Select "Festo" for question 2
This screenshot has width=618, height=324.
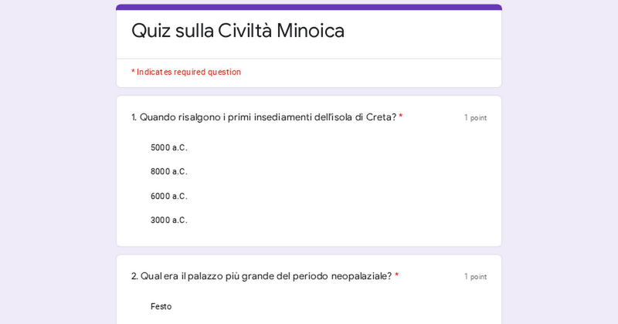(x=161, y=306)
